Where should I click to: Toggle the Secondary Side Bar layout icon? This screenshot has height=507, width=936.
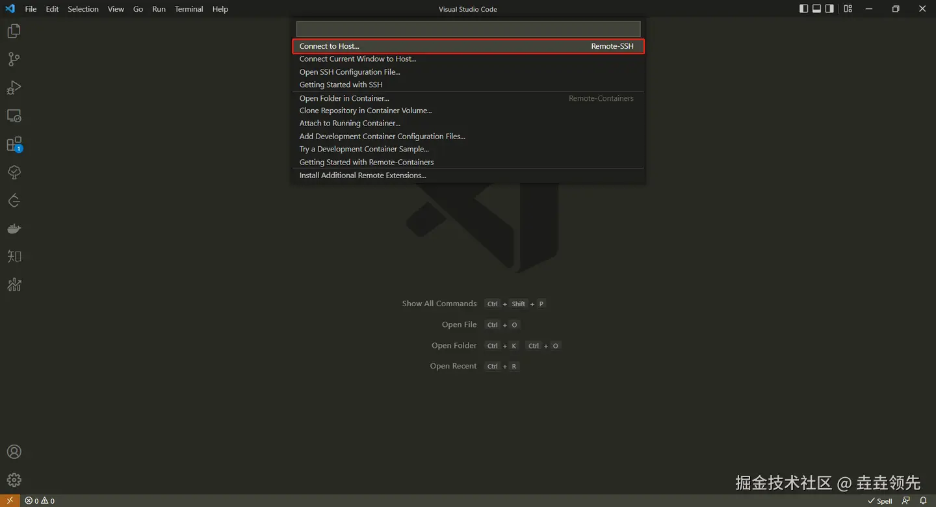(829, 9)
